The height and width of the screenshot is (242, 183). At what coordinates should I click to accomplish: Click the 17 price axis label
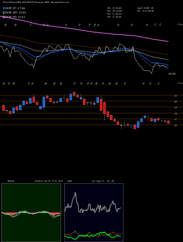pos(175,120)
